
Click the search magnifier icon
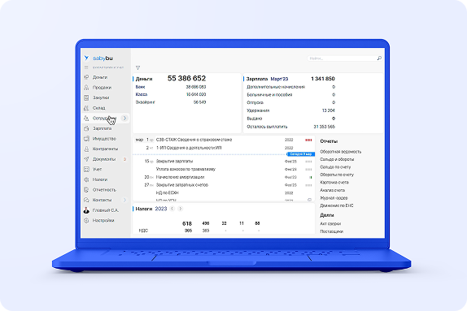[x=379, y=58]
